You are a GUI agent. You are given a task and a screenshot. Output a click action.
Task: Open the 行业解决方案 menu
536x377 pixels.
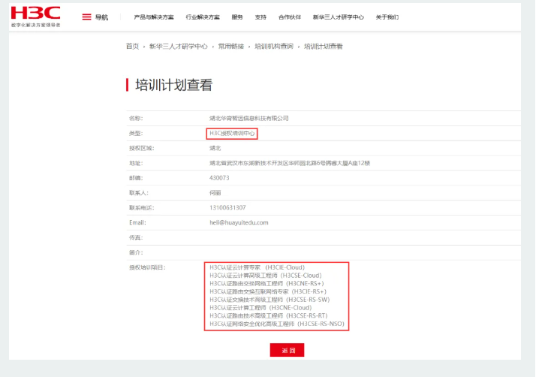pos(203,17)
